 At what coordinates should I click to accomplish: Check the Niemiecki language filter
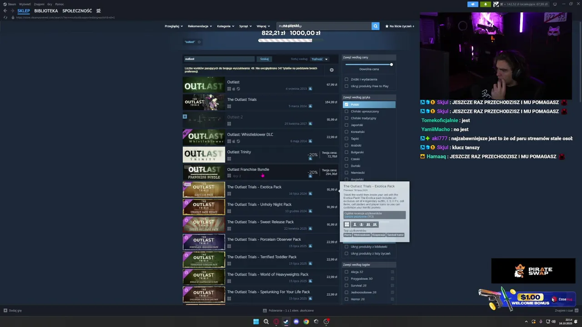pos(346,173)
